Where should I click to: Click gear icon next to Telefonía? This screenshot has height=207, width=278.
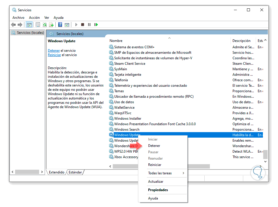pos(111,80)
